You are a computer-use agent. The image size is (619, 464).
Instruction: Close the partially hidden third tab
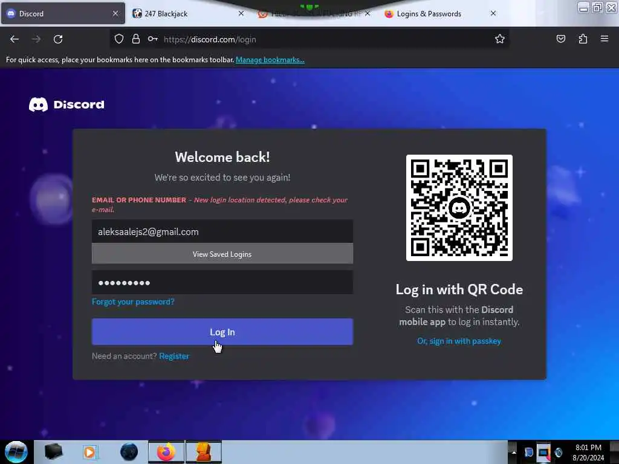click(x=368, y=13)
